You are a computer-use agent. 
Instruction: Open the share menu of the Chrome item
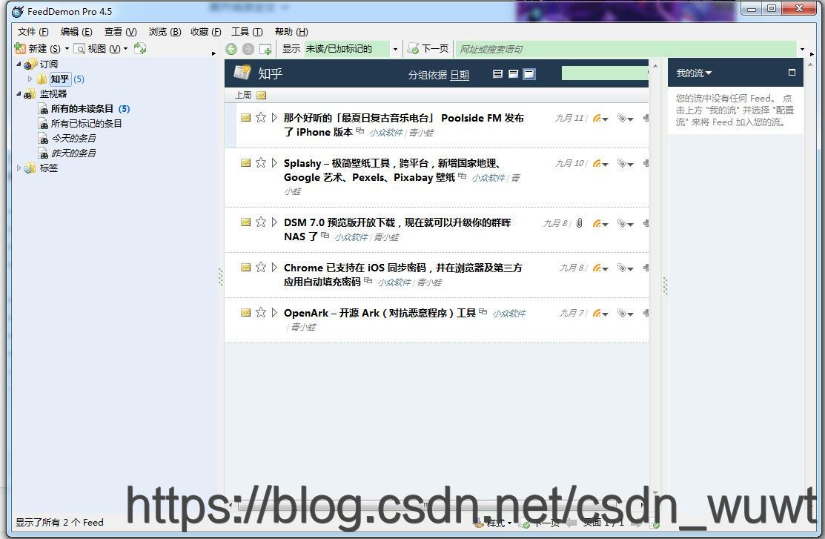pyautogui.click(x=600, y=268)
